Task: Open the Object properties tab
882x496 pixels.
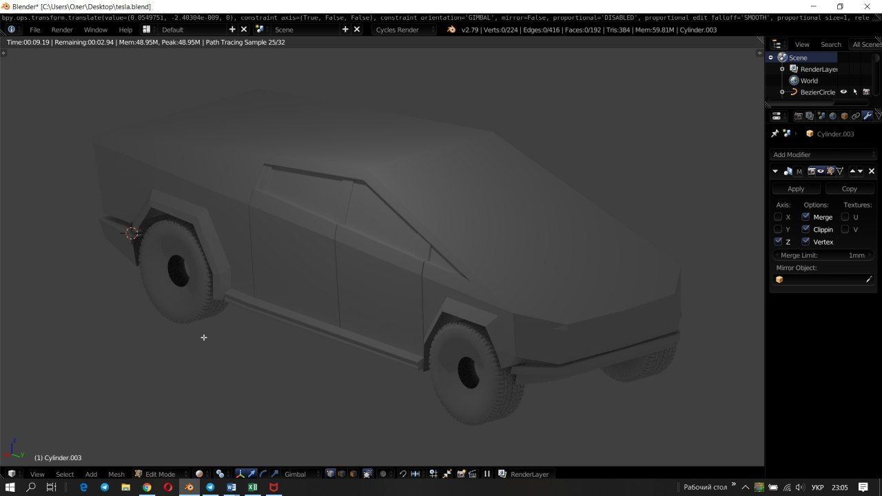Action: [x=844, y=116]
